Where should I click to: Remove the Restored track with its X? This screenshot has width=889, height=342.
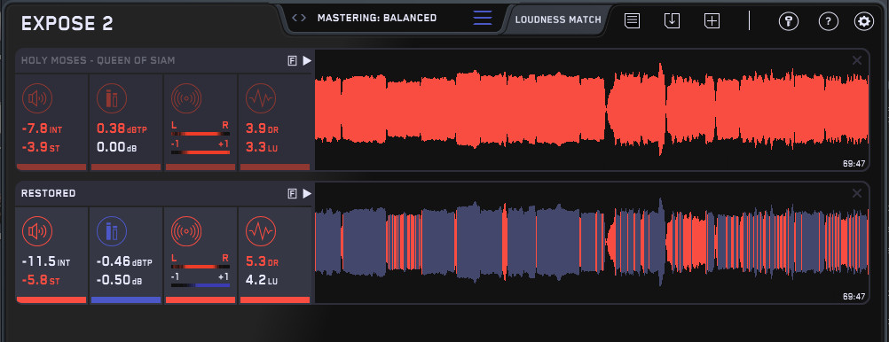pos(857,194)
